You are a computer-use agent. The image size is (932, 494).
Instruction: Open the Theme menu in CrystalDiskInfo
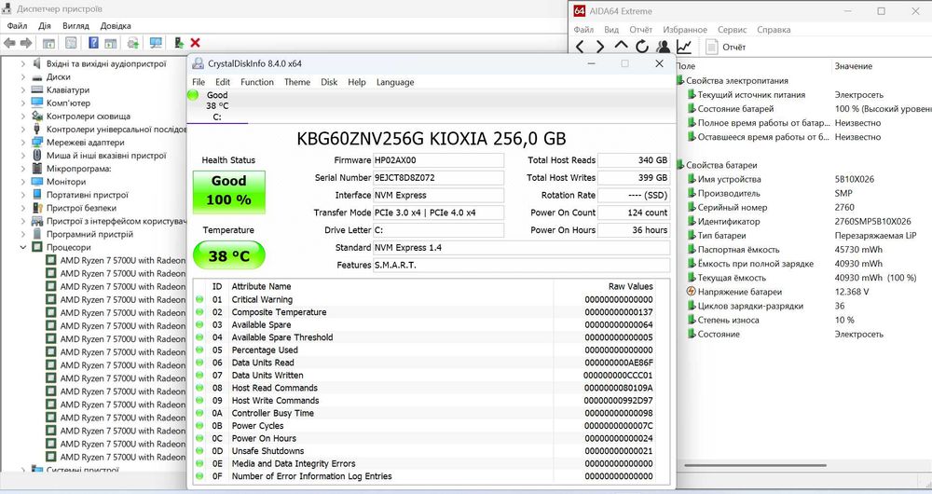(x=297, y=82)
